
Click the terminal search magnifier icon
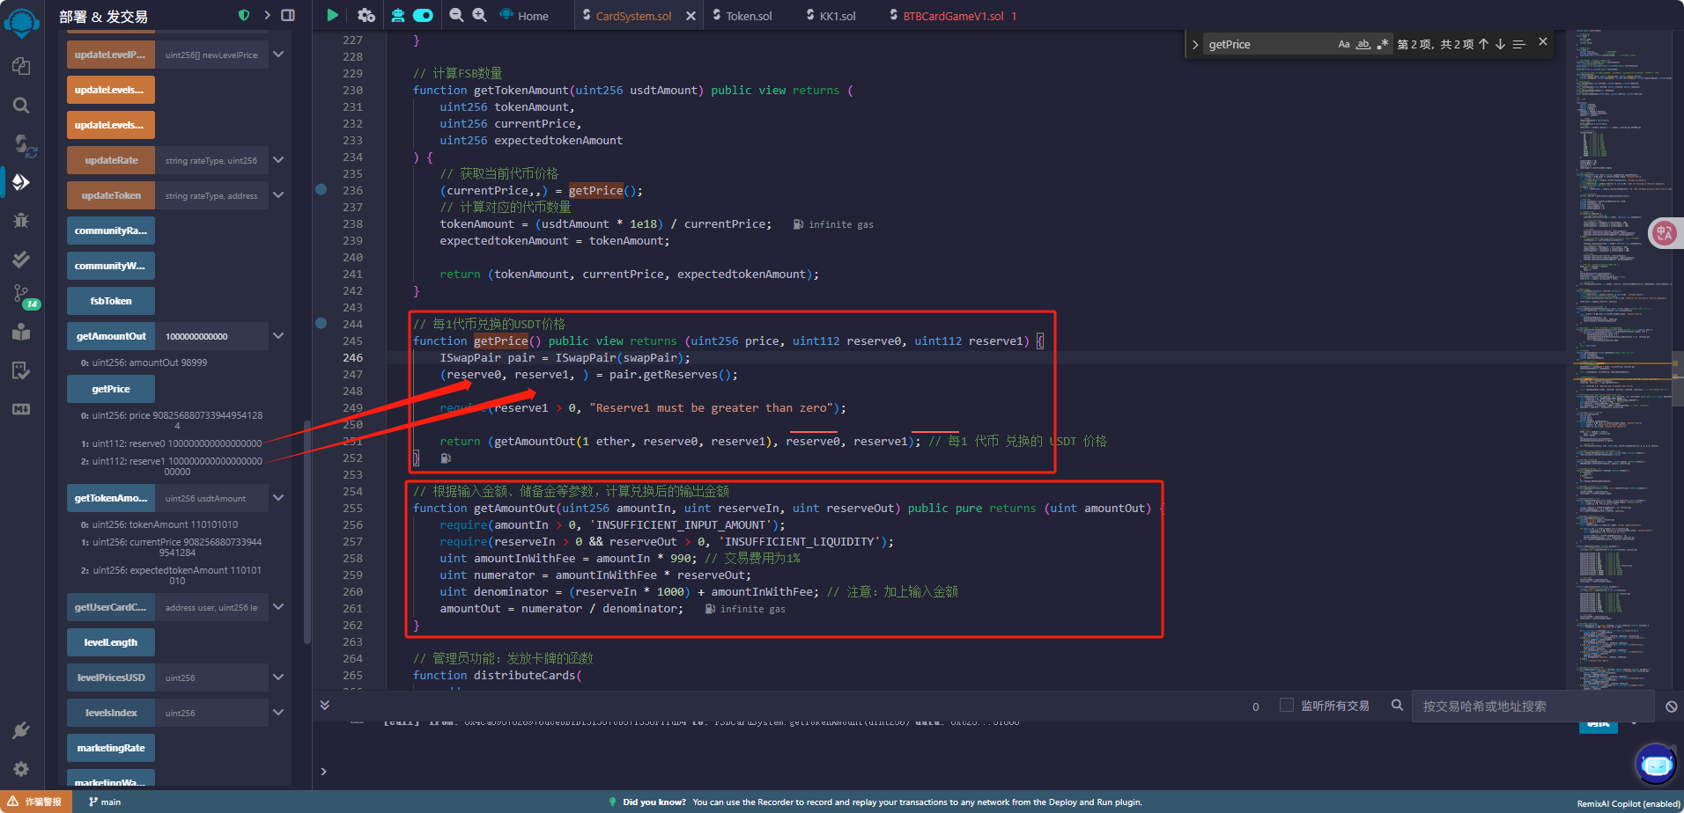pos(1397,706)
